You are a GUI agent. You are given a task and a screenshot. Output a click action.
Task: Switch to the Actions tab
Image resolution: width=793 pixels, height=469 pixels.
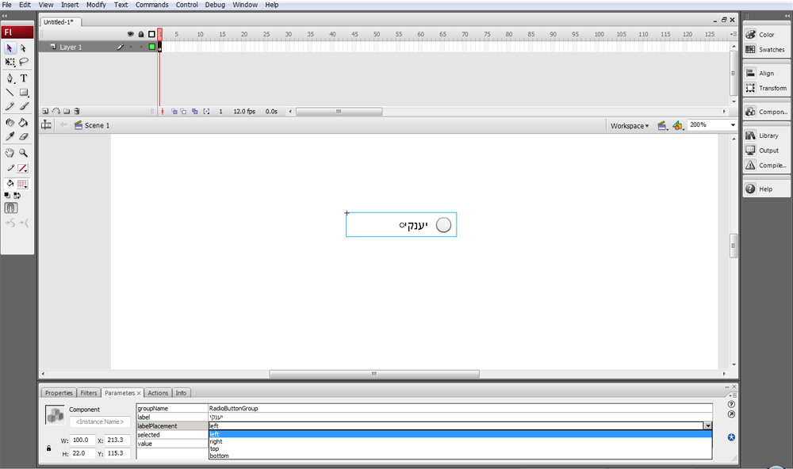pos(158,393)
